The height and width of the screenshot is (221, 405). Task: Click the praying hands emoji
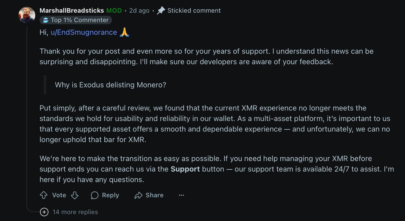coord(124,32)
